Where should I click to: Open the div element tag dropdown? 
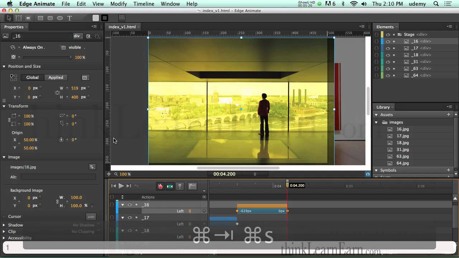[78, 36]
